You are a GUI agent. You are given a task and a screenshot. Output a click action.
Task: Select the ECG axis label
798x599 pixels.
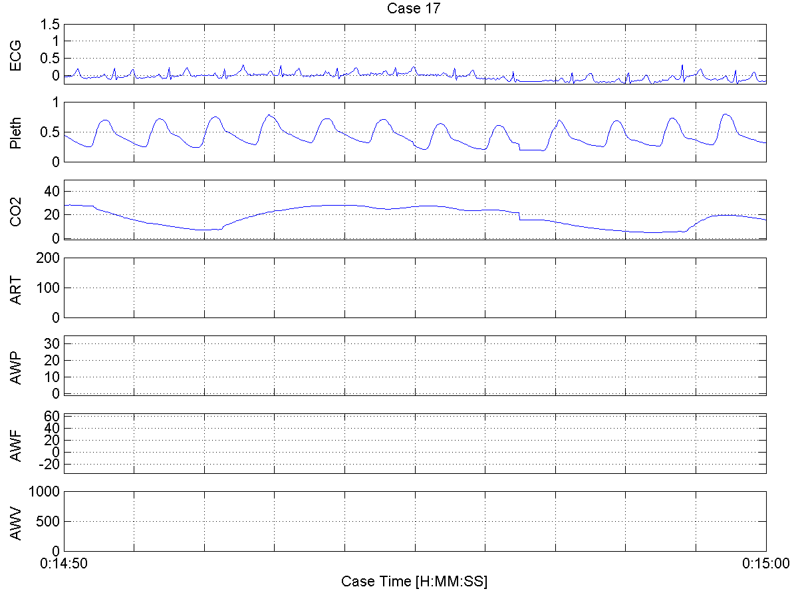click(x=15, y=55)
